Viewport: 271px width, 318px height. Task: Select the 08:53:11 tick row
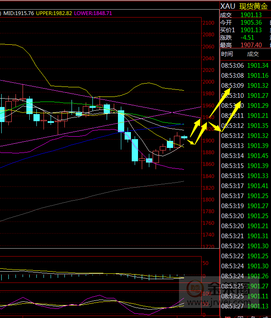pyautogui.click(x=245, y=116)
